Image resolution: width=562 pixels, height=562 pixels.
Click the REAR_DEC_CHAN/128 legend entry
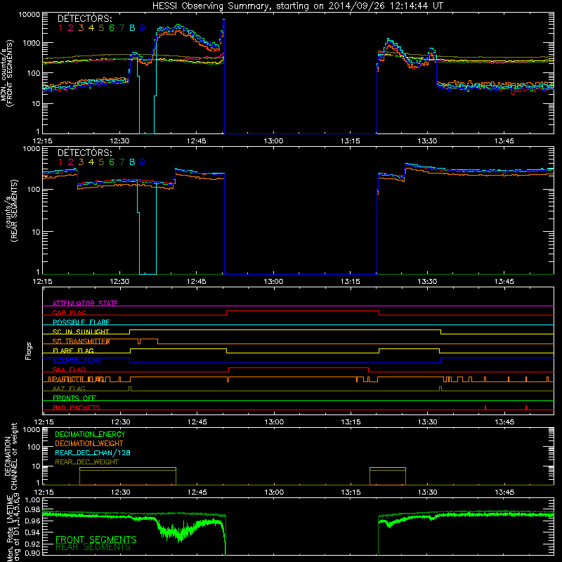point(93,452)
